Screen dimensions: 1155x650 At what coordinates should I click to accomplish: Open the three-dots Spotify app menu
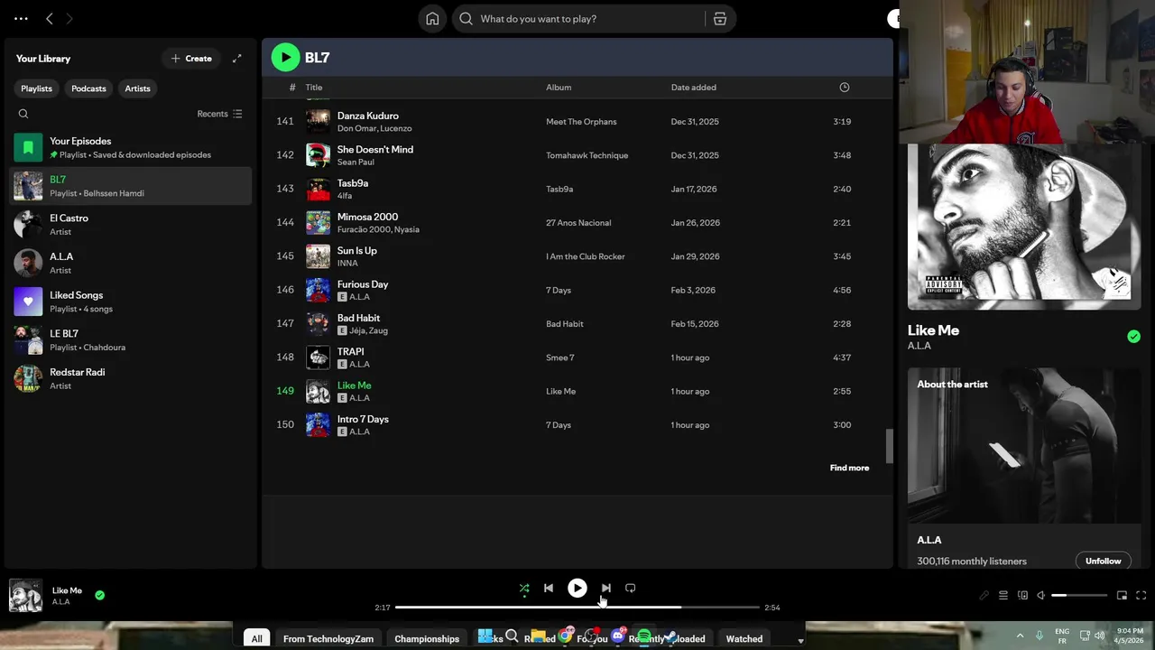[x=21, y=18]
